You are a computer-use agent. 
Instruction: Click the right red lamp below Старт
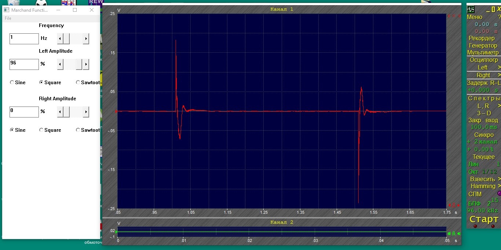pyautogui.click(x=493, y=226)
